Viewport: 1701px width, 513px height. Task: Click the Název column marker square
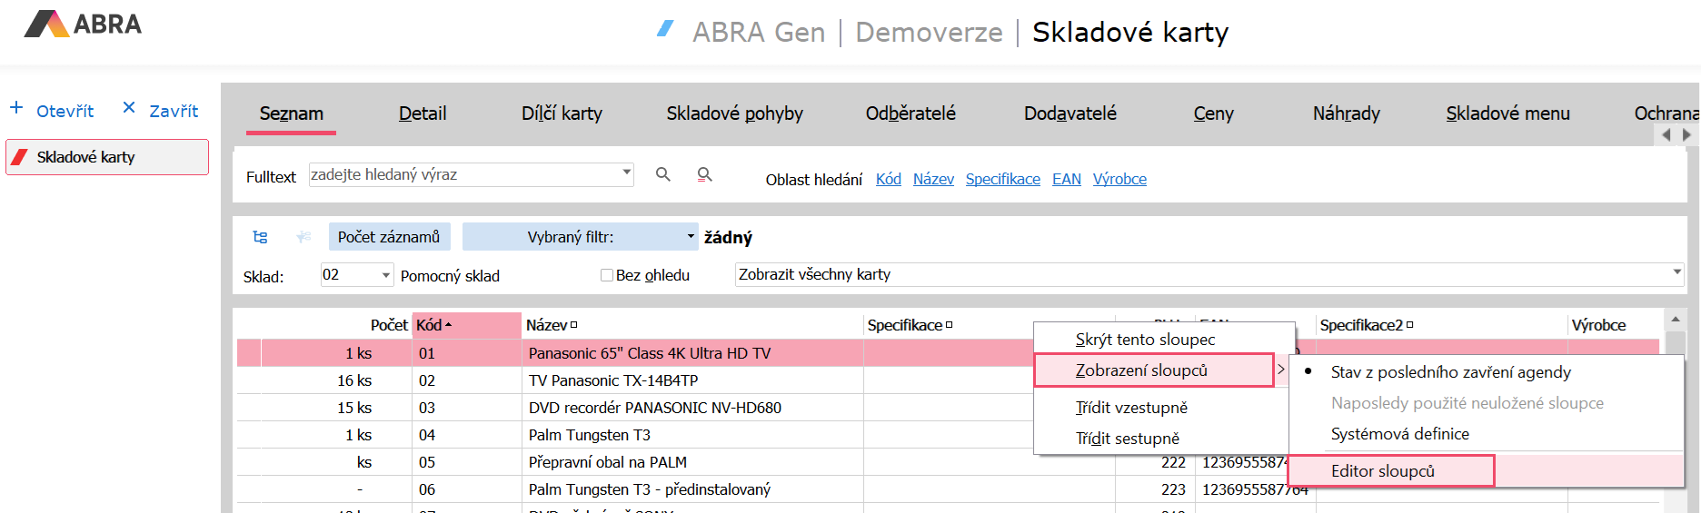click(x=573, y=325)
